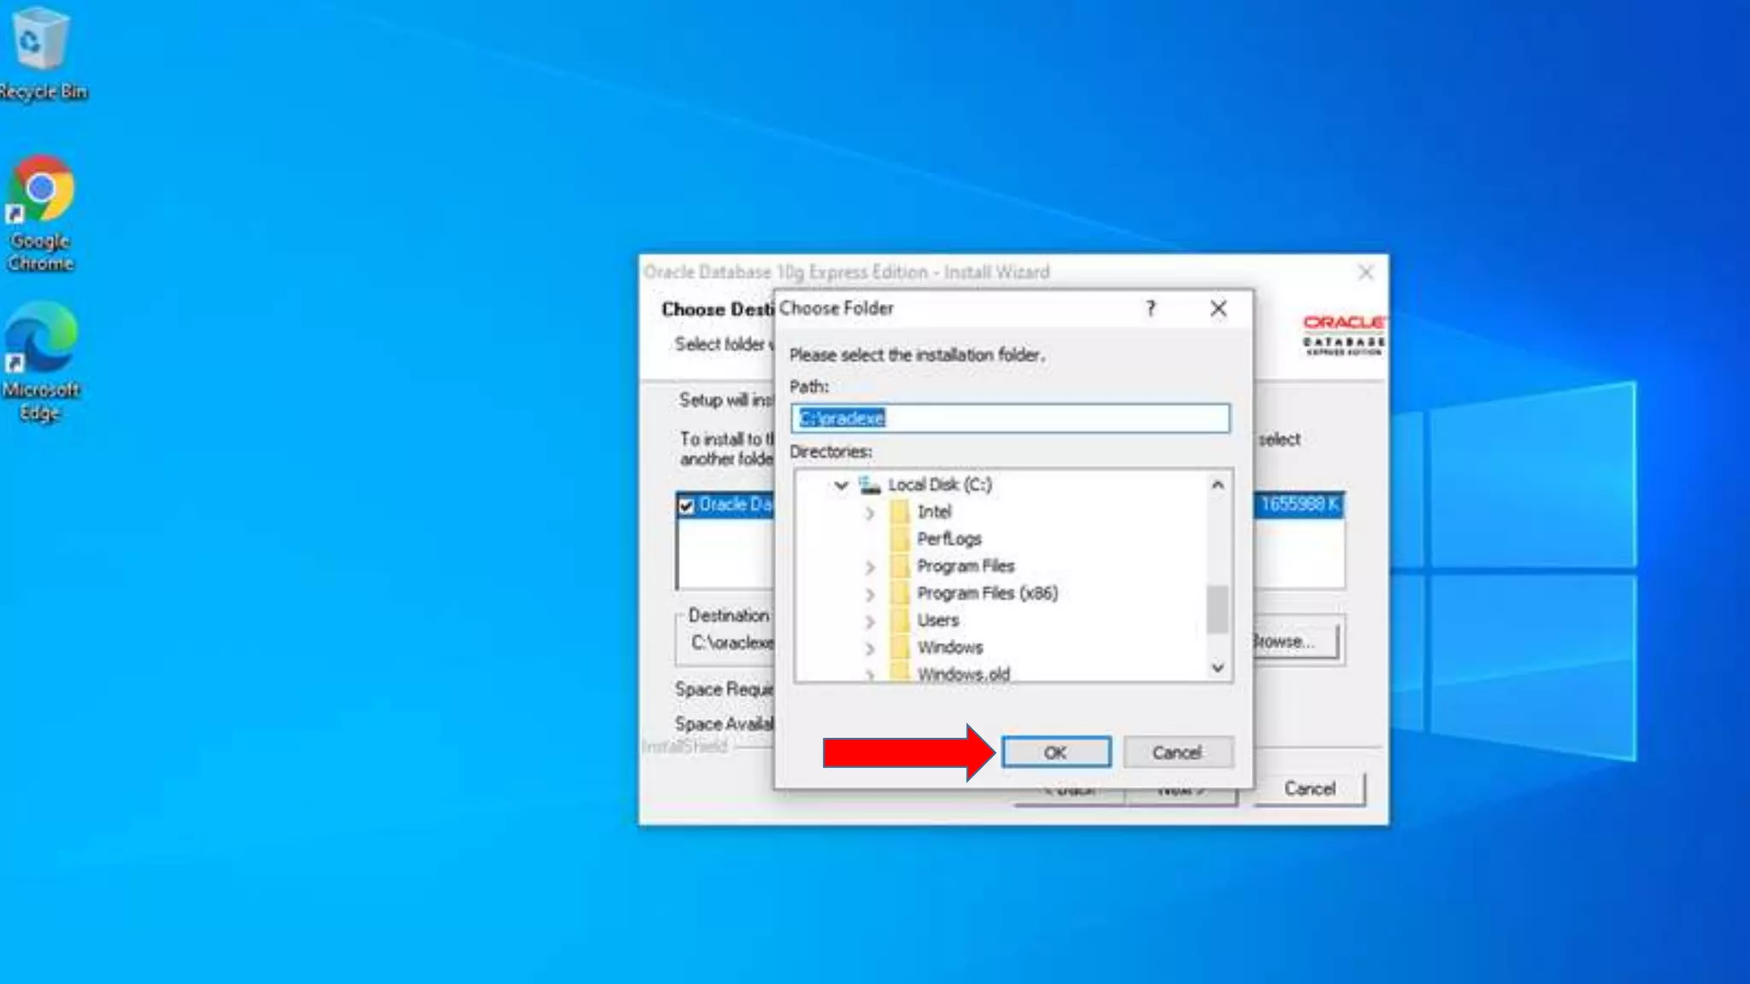Select the Users folder icon

pos(899,620)
